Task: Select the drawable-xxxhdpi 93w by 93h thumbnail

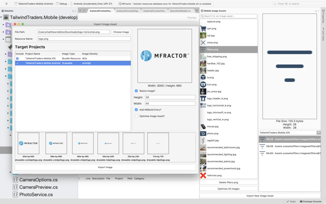Action: (28, 143)
